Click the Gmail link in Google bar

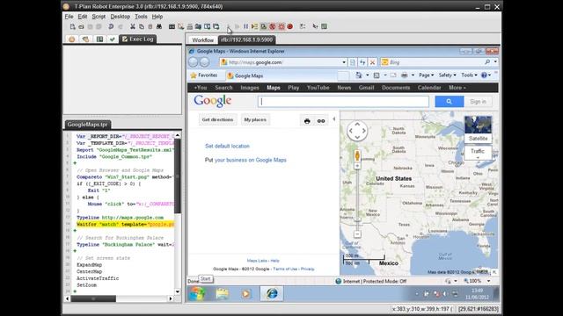pyautogui.click(x=366, y=88)
